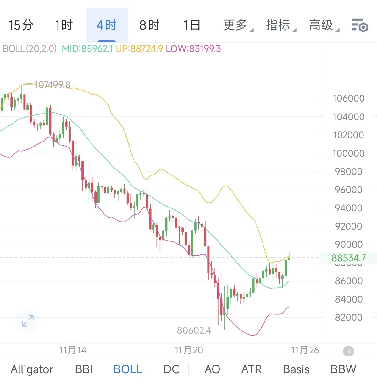Switch to the 8时 timeframe
This screenshot has height=383, width=377.
coord(149,25)
